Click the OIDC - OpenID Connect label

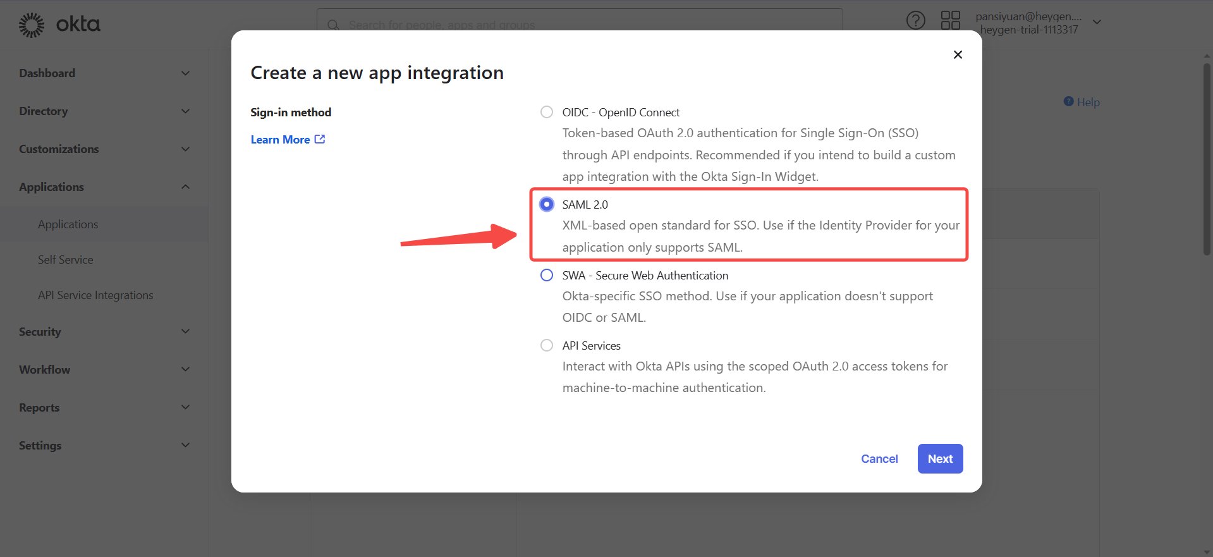621,112
